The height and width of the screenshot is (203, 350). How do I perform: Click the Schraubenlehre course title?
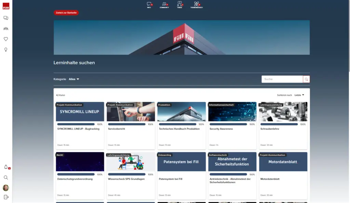tap(270, 129)
